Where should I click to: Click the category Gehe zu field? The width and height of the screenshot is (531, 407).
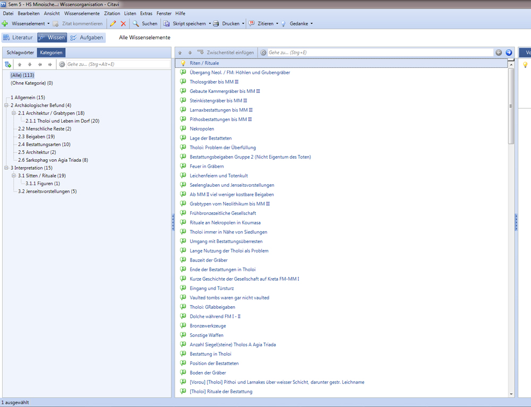coord(118,64)
